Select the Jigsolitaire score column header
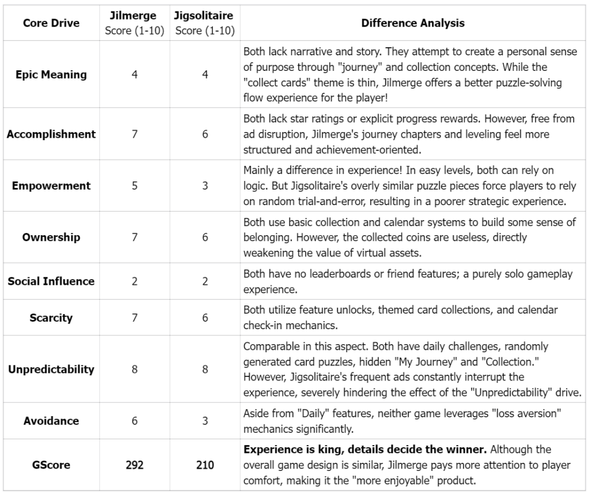The image size is (590, 494). click(205, 23)
